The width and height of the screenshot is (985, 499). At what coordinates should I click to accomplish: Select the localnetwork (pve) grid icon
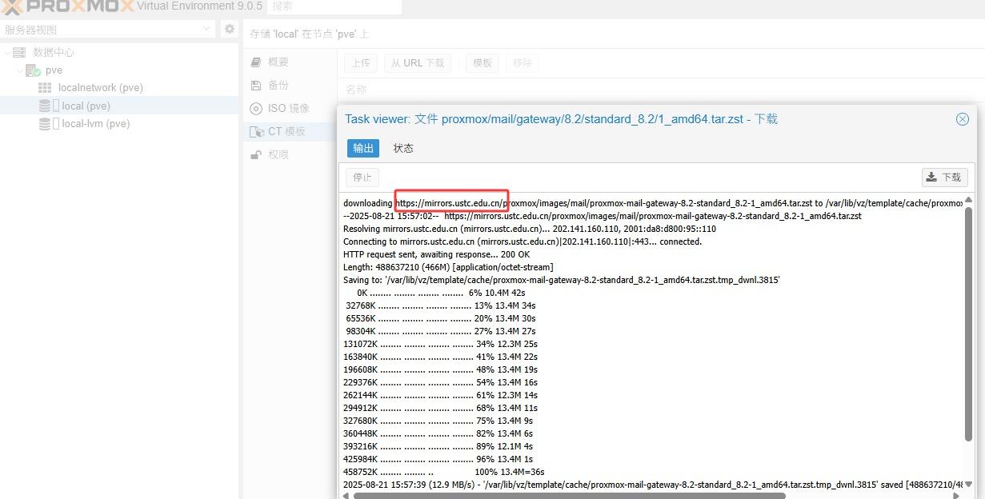[x=45, y=88]
